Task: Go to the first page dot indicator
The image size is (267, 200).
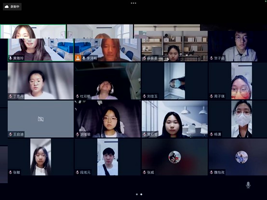Action: tap(137, 194)
